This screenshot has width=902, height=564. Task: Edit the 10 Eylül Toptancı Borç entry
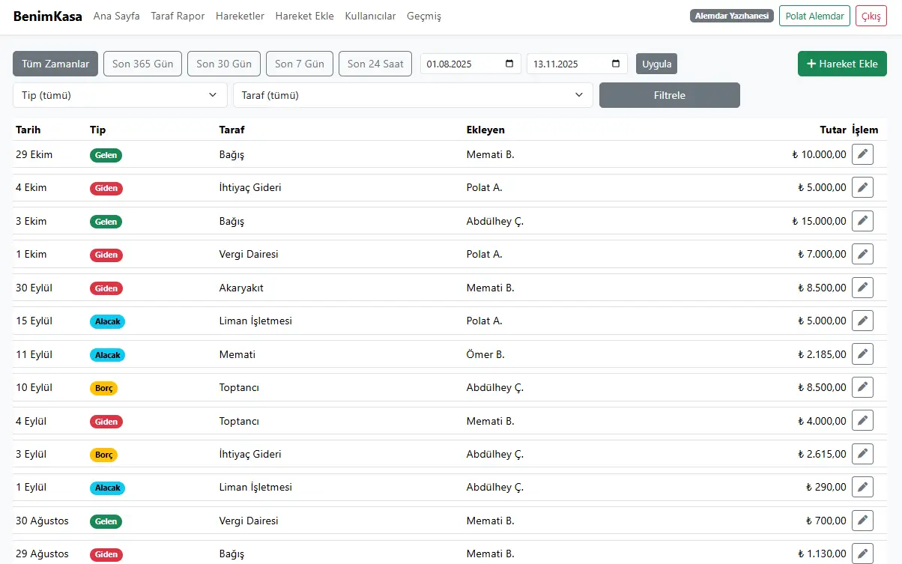862,387
